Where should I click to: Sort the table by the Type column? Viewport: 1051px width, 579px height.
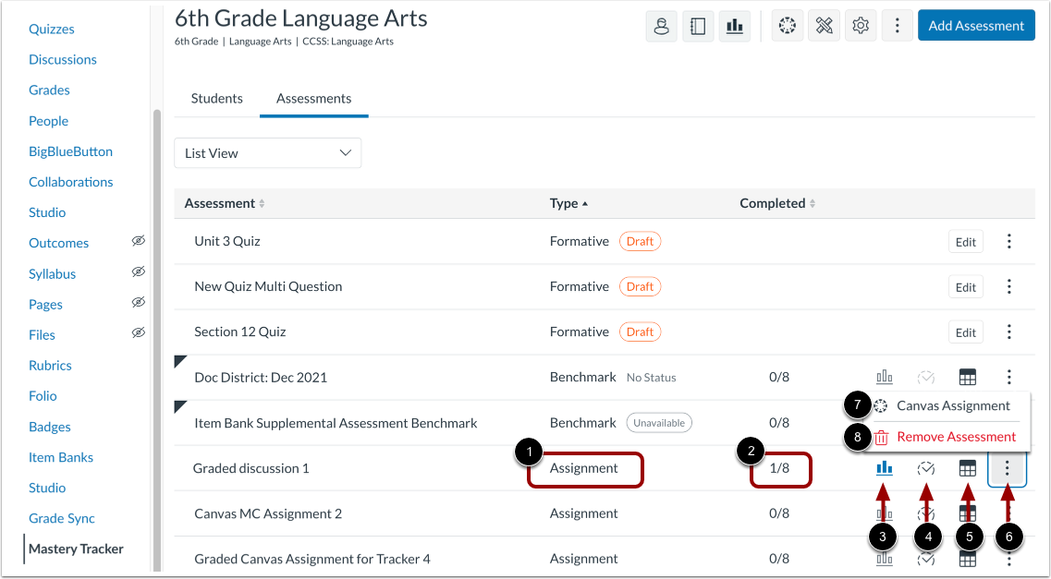coord(568,202)
